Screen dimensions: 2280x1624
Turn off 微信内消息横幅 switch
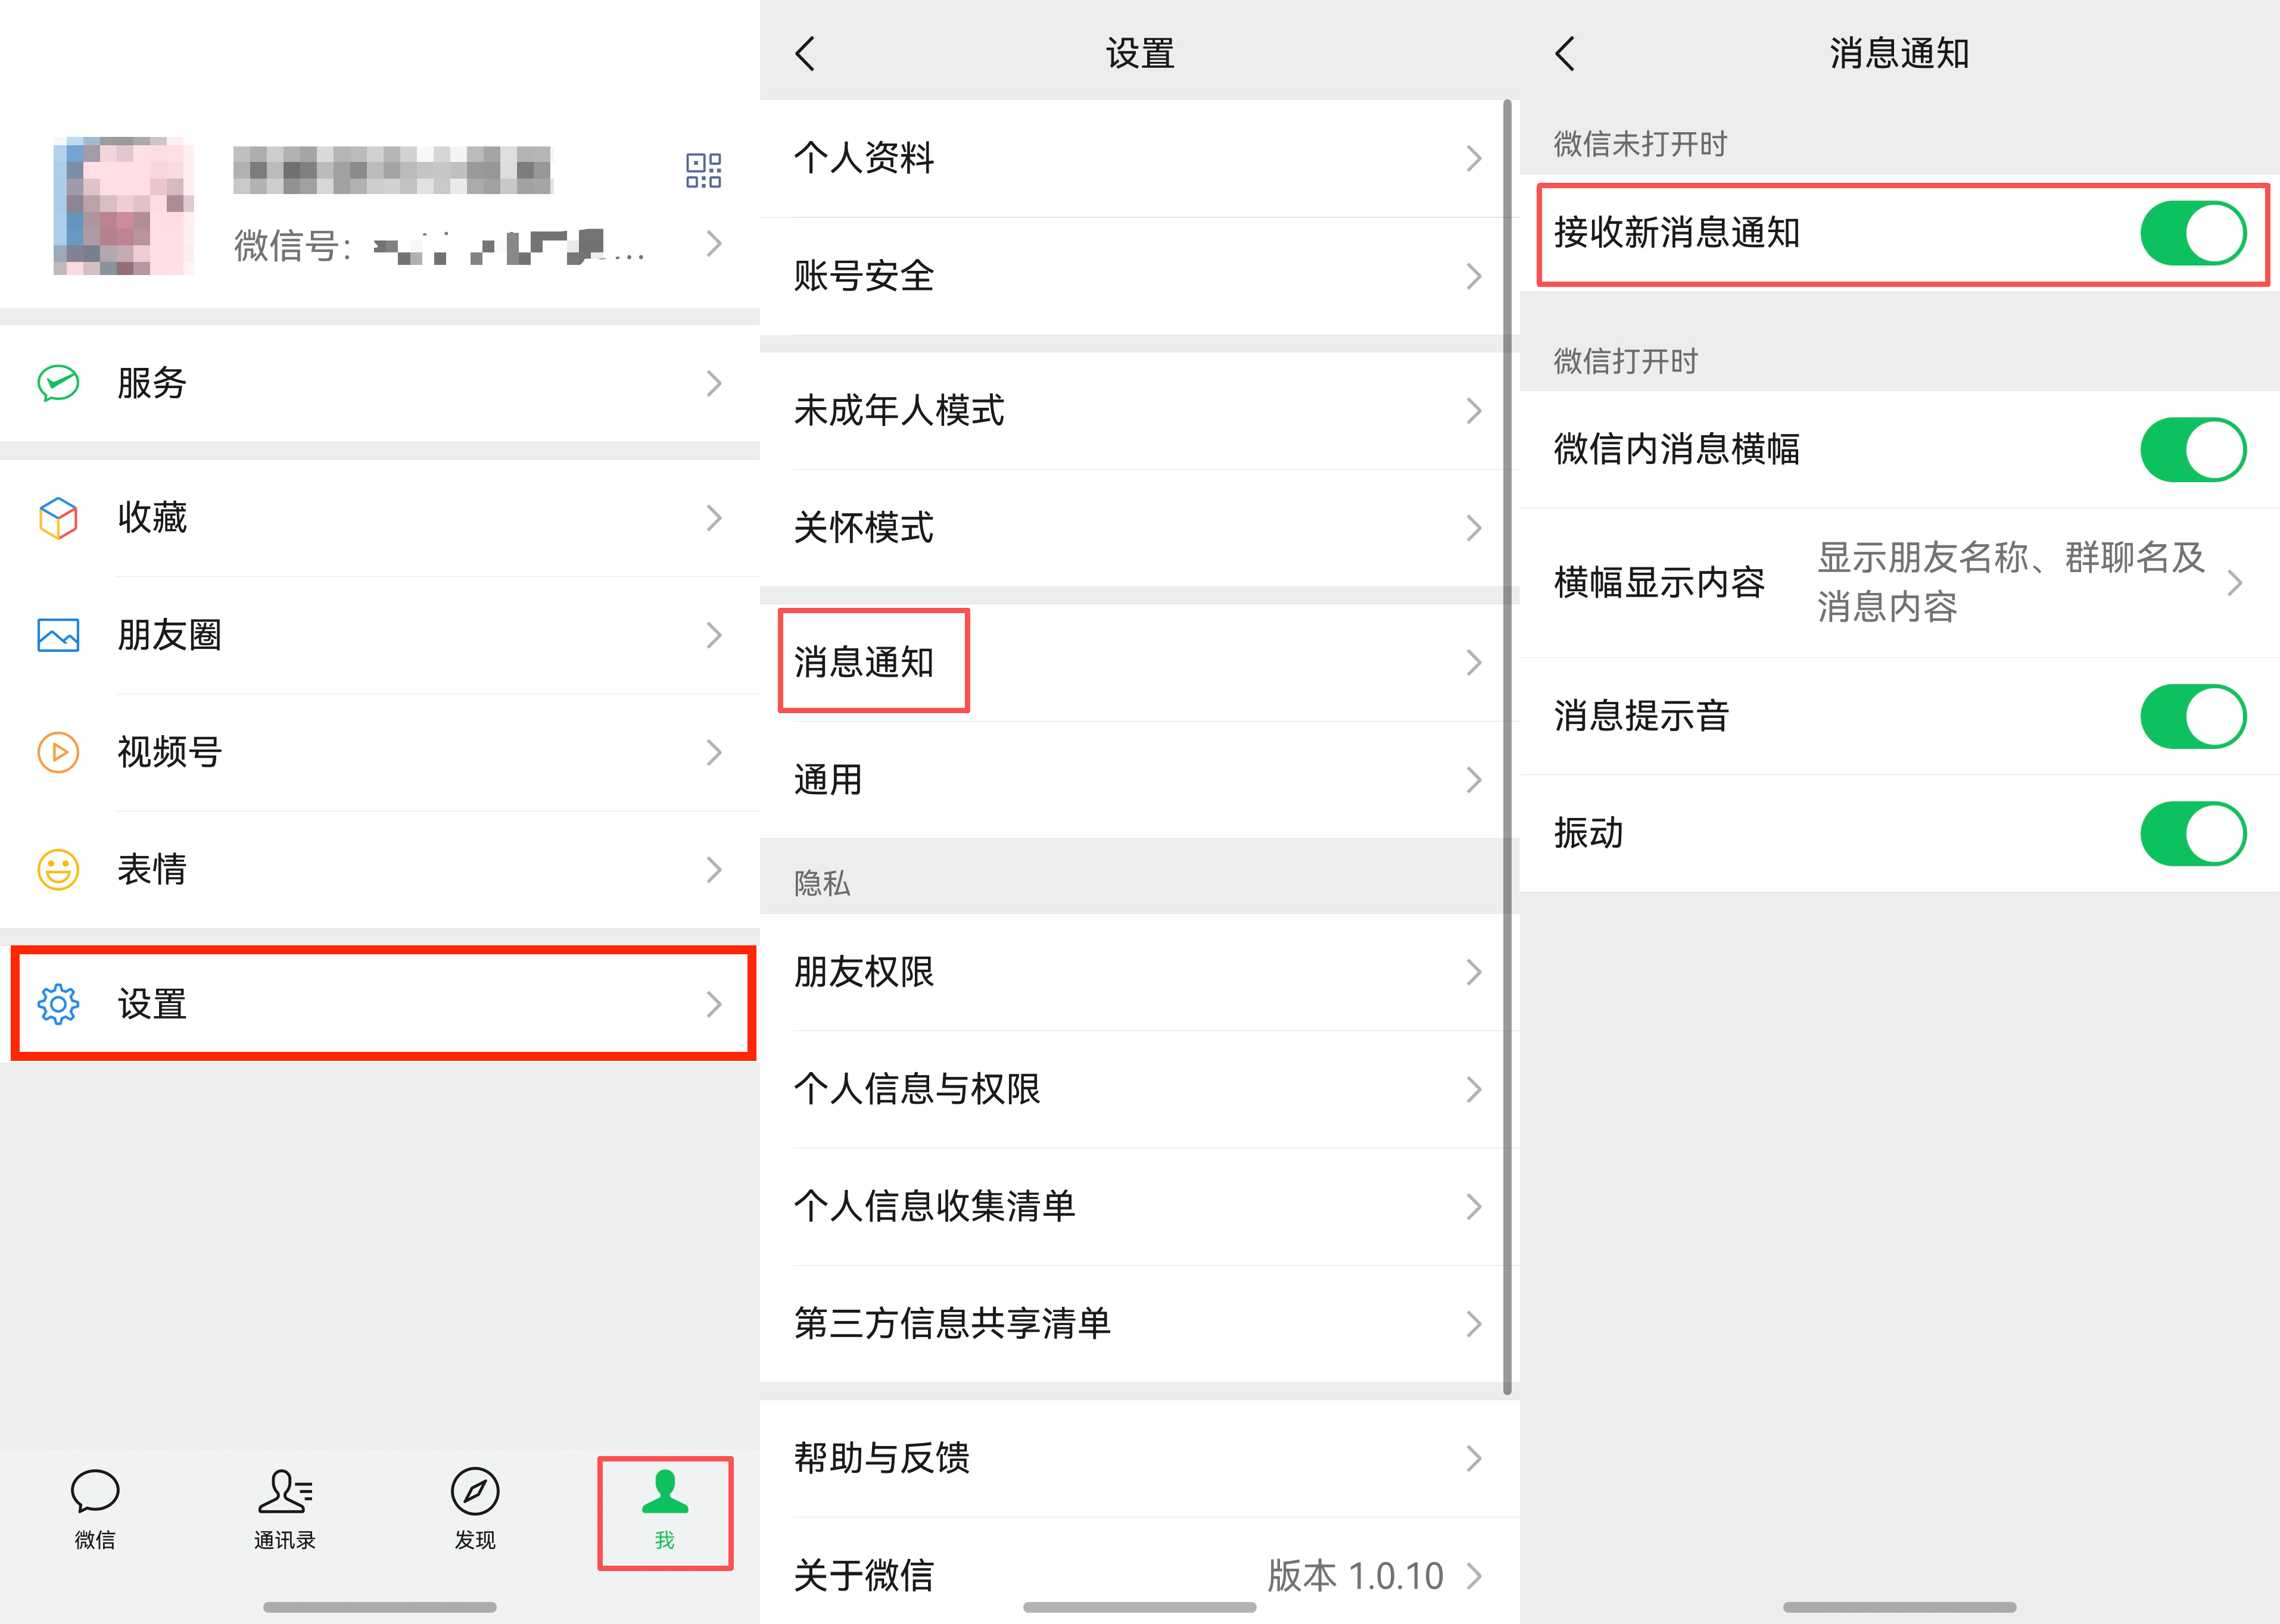pos(2192,450)
